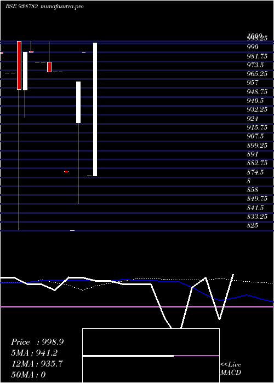Click the 957 price axis label
The image size is (274, 383).
pyautogui.click(x=253, y=83)
